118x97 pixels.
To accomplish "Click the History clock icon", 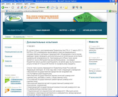I will coord(48,7).
